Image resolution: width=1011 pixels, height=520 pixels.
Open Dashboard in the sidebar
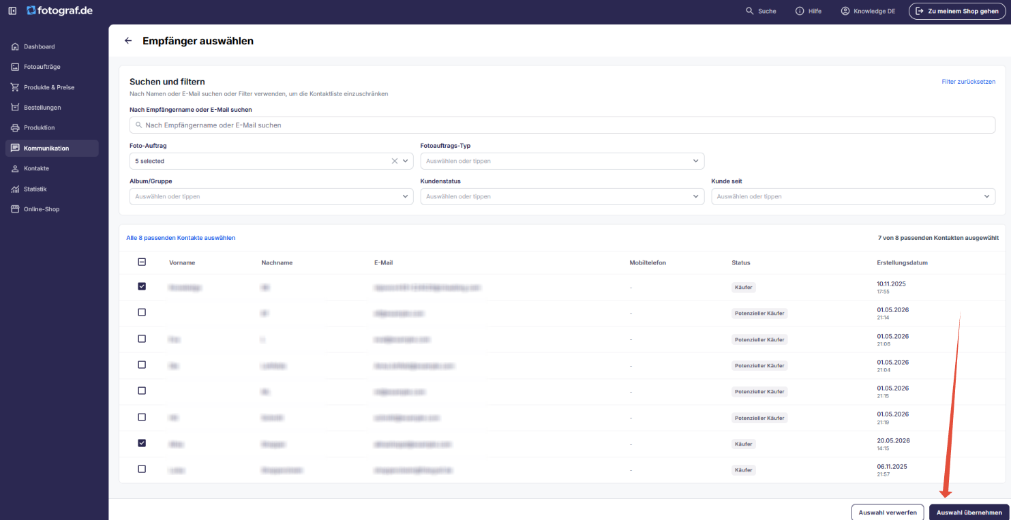(52, 46)
